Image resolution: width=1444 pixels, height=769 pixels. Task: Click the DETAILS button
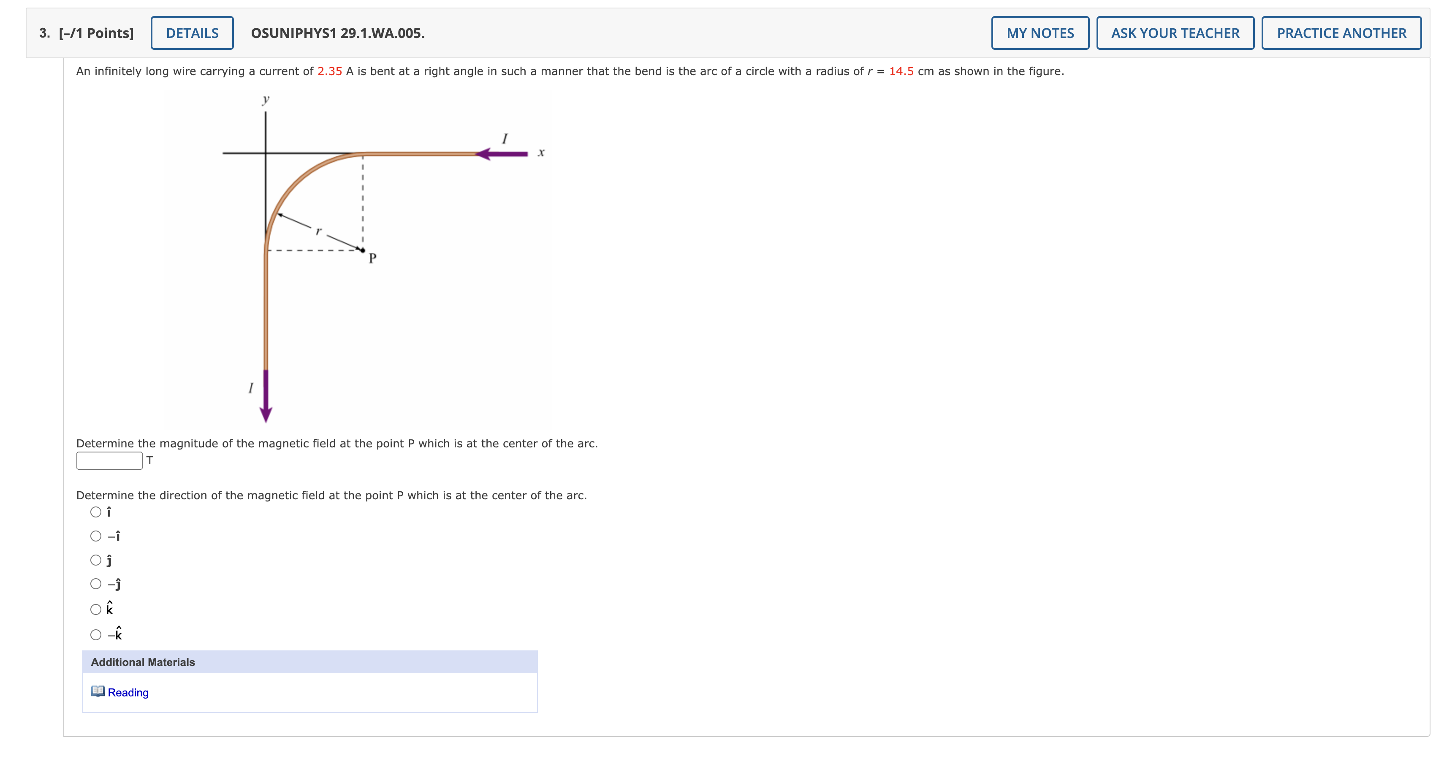(x=191, y=32)
